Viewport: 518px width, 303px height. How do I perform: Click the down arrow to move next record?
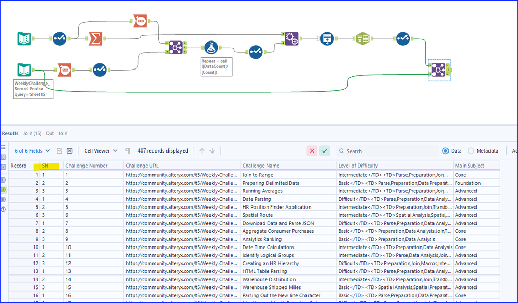pyautogui.click(x=212, y=151)
